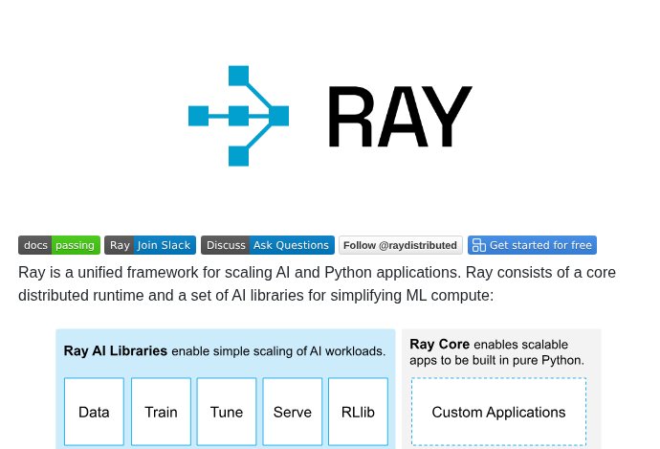Click the dark Discuss label on badge

226,245
